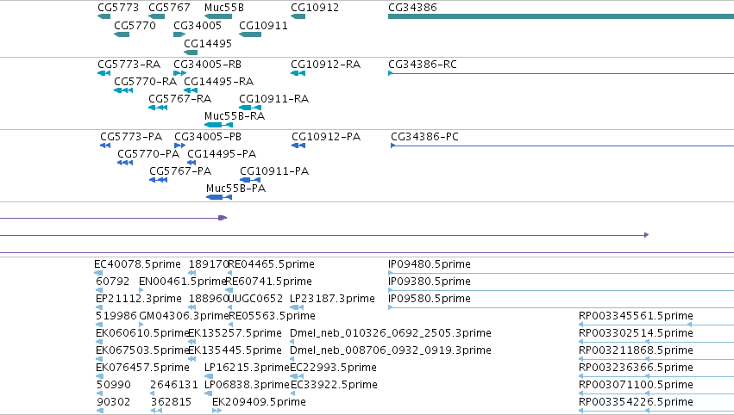Click Dmel_neb_010326_0692_2505.3prime label
Image resolution: width=734 pixels, height=415 pixels.
[x=391, y=333]
